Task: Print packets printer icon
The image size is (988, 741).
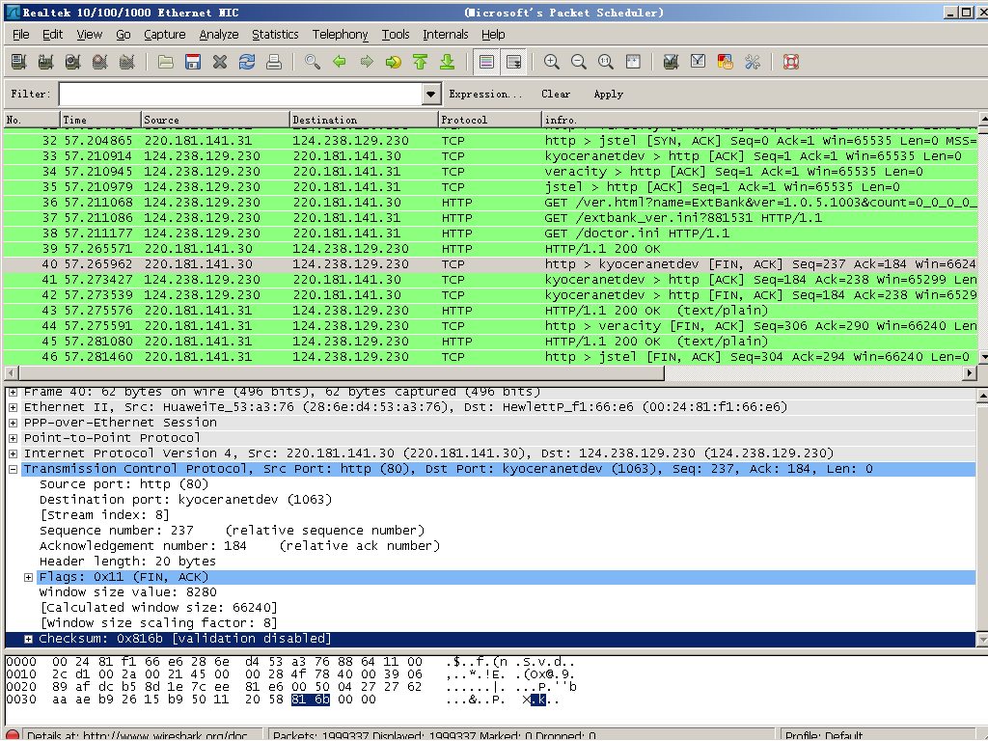Action: click(274, 62)
